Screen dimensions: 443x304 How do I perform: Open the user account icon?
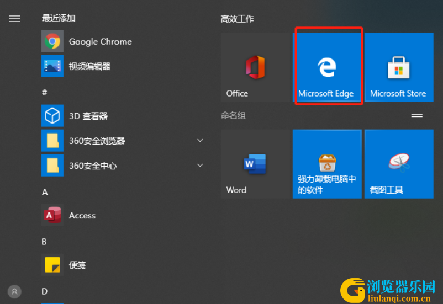point(14,291)
